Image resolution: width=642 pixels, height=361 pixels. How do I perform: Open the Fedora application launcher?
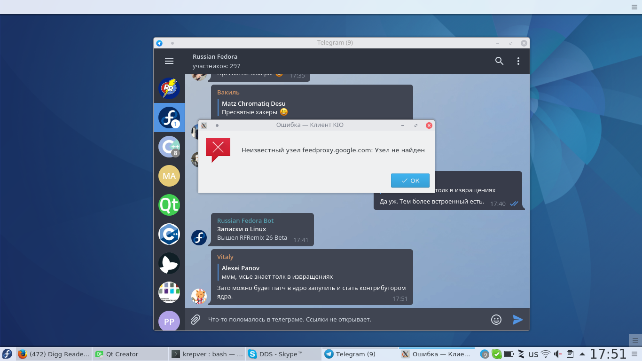7,354
